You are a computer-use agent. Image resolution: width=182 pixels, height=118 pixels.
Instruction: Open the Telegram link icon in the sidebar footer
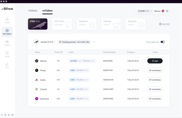point(5,115)
